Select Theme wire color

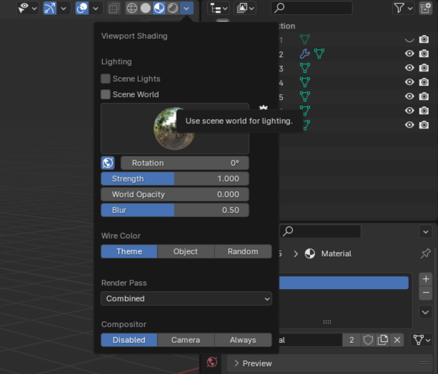129,251
